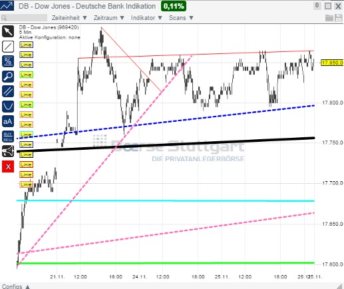Select the parallel channel lines tool
The height and width of the screenshot is (289, 344).
pyautogui.click(x=8, y=91)
